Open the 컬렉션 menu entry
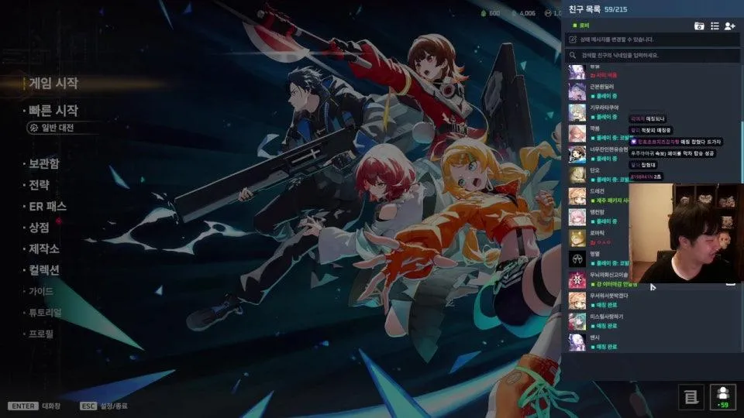The image size is (744, 418). coord(44,270)
